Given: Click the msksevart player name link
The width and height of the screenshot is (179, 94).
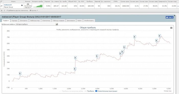Looking at the screenshot, I should tap(8, 5).
